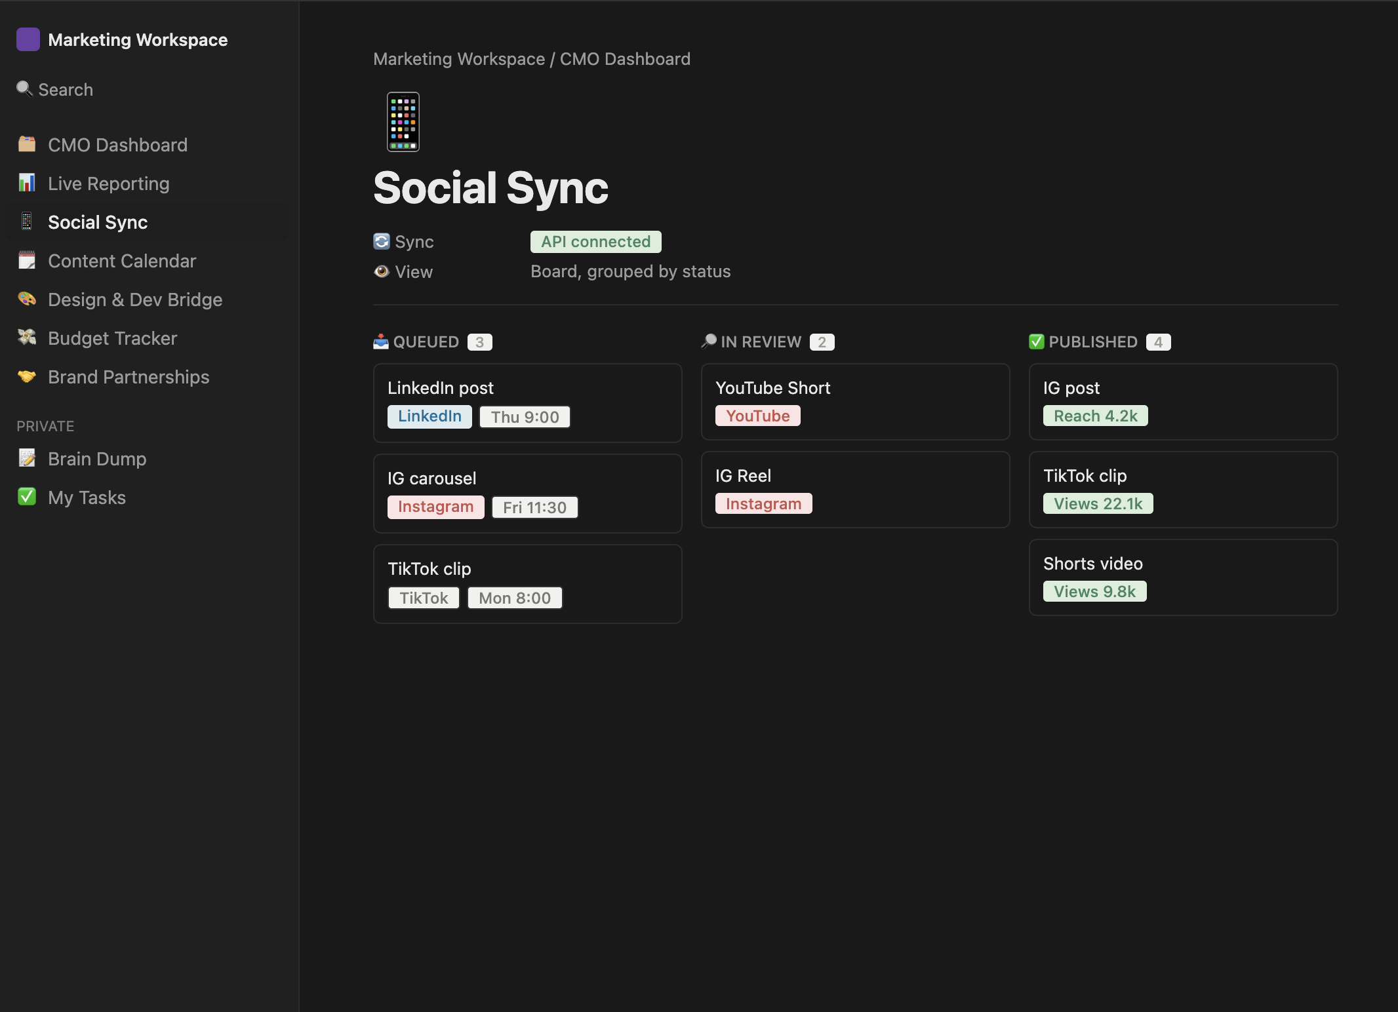Screen dimensions: 1398x1012
Task: Click the My Tasks green checkmark icon
Action: [x=27, y=497]
